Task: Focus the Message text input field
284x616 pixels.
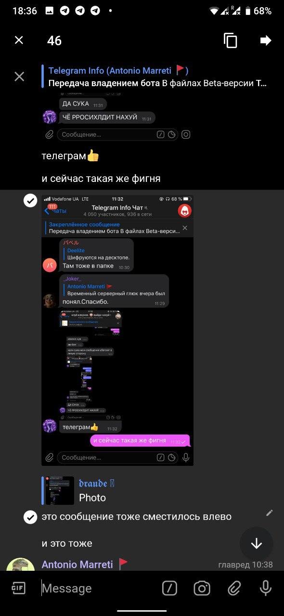Action: (96, 588)
